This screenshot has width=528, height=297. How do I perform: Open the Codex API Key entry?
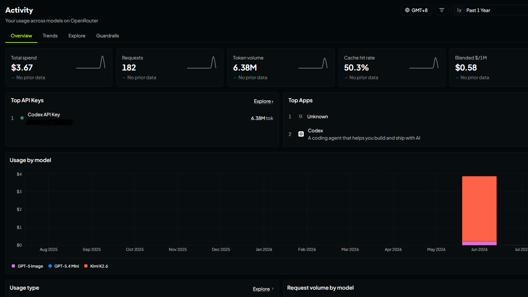tap(44, 115)
